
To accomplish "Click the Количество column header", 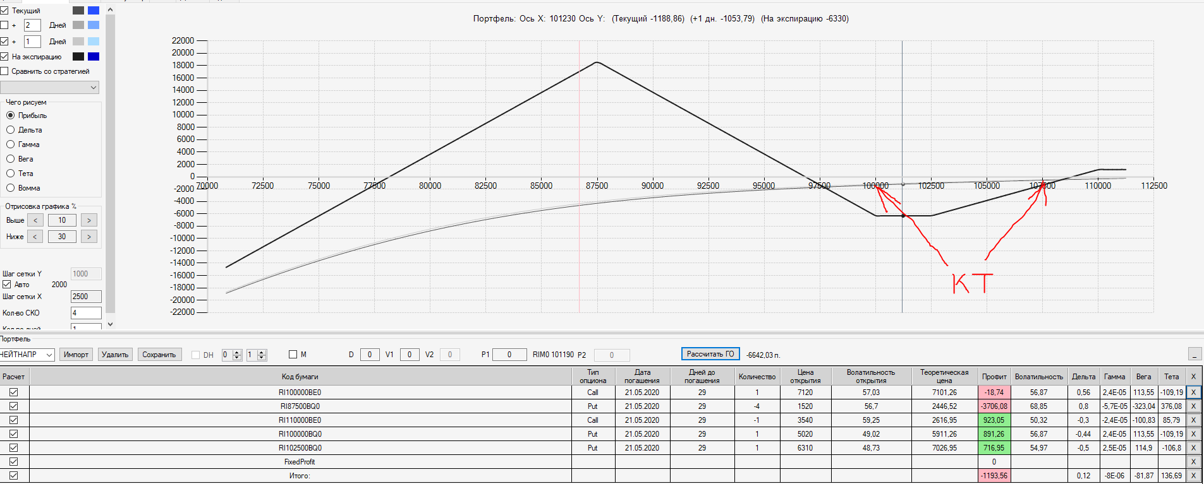I will 757,377.
